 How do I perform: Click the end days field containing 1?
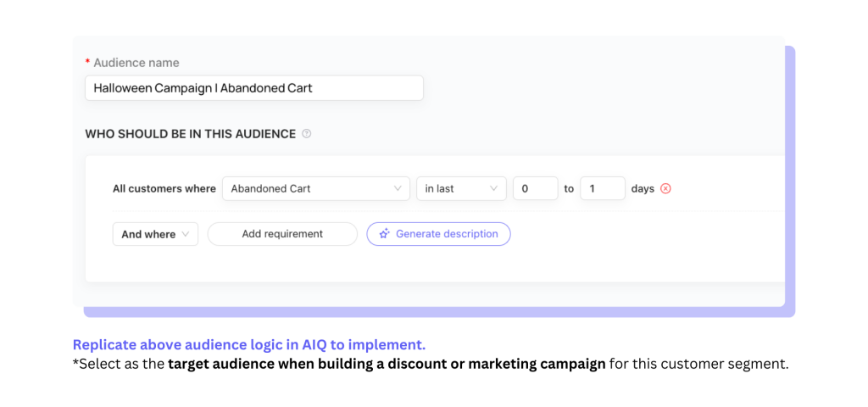click(x=603, y=188)
